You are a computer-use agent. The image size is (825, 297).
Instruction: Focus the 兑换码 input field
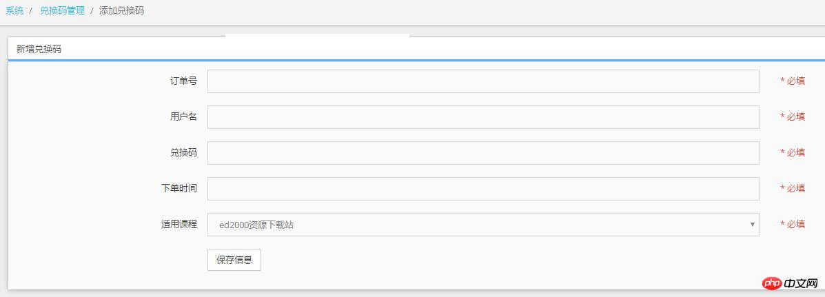[482, 153]
